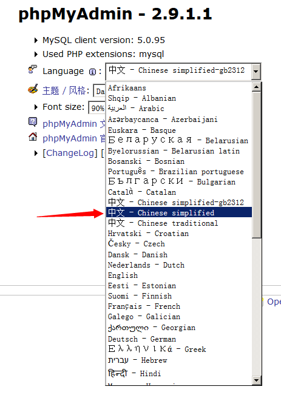
Task: Select Suomi - Finnish
Action: 179,296
